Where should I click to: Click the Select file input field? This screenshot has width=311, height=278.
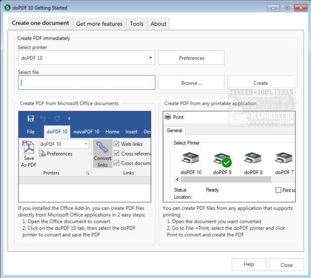click(x=87, y=83)
